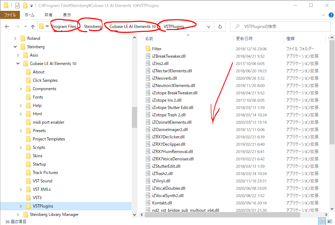Screen dimensions: 335x225
Task: Collapse Cubase LE AI Elements 10 tree node
Action: [18, 64]
